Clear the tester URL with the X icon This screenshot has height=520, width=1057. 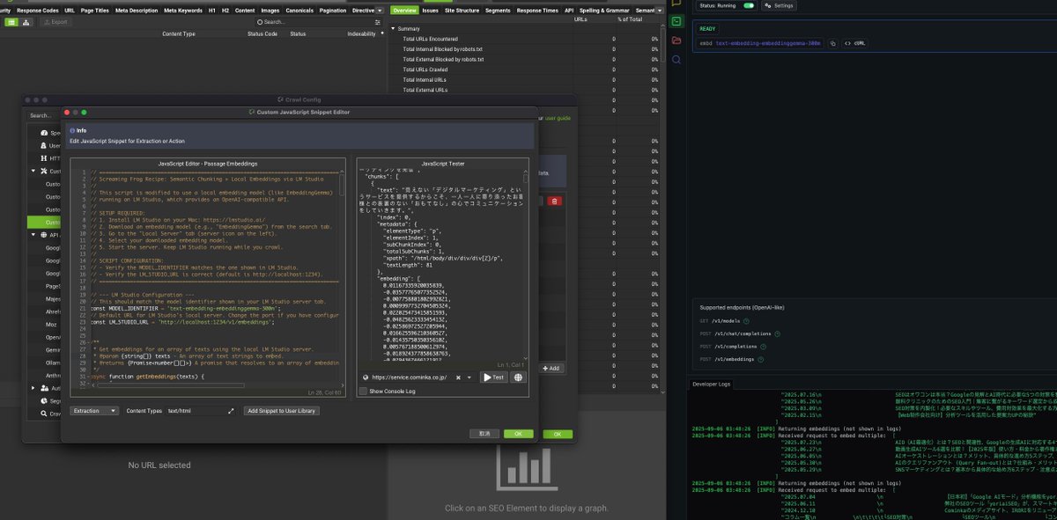pyautogui.click(x=456, y=377)
